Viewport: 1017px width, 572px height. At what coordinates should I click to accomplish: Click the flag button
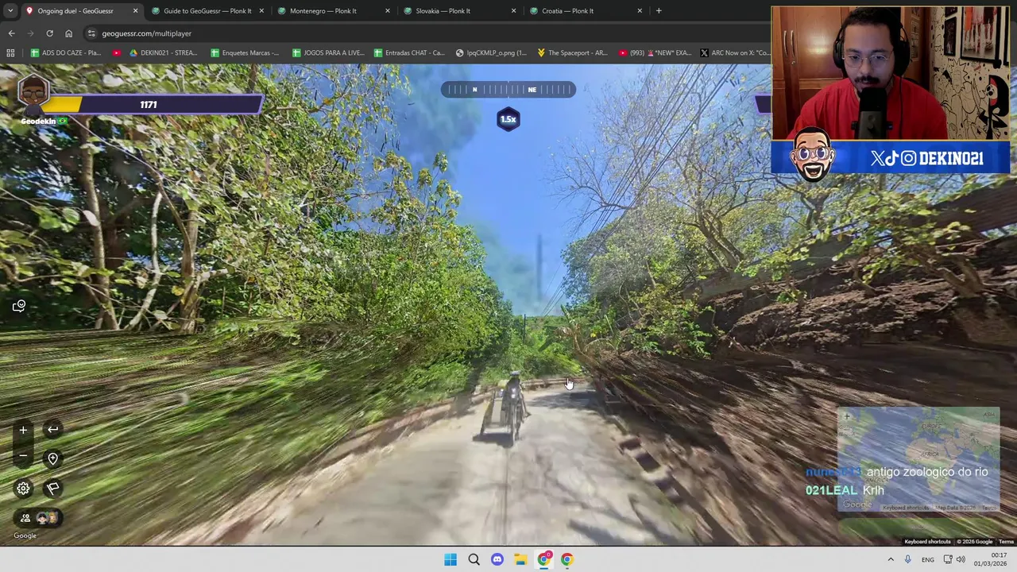click(x=52, y=489)
